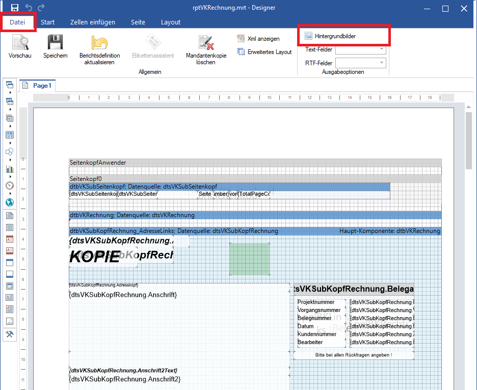Screen dimensions: 477x390
Task: Select the barcode tool in left toolbar
Action: coord(10,135)
